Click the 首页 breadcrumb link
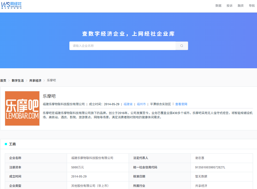This screenshot has height=189, width=257. coord(3,80)
